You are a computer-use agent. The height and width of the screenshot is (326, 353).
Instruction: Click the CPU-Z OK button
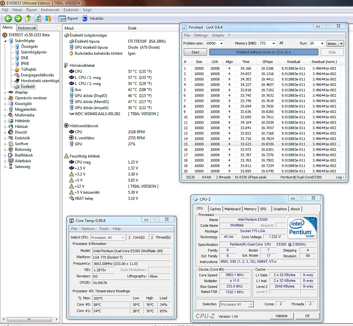(307, 316)
